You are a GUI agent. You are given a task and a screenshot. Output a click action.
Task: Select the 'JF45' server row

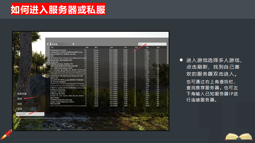pyautogui.click(x=108, y=56)
